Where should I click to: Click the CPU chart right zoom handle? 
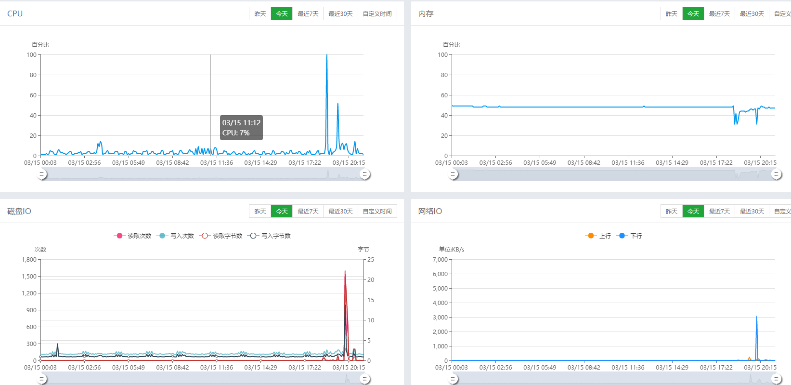coord(365,174)
